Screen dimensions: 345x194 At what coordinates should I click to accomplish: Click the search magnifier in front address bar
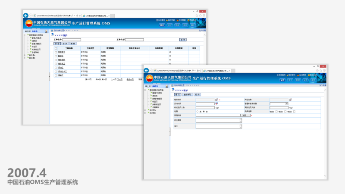[193, 71]
